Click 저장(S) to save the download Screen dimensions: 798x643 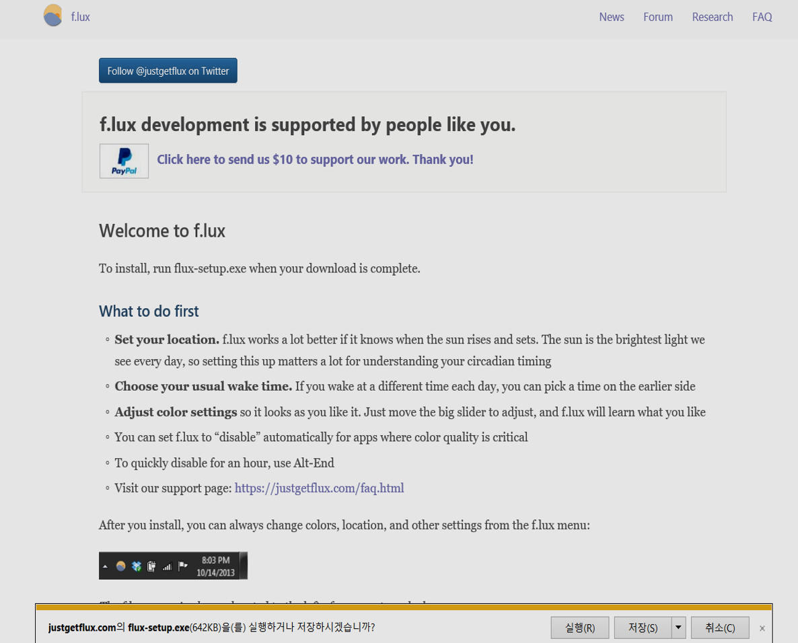pos(643,628)
